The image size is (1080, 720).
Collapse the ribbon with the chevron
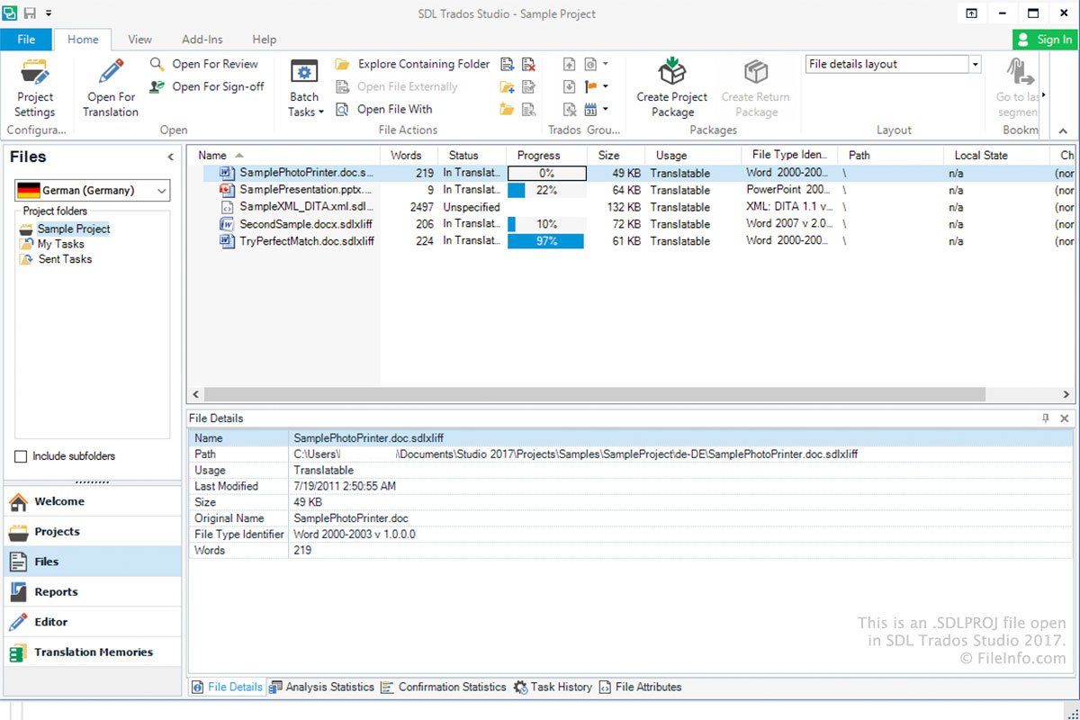(1065, 130)
